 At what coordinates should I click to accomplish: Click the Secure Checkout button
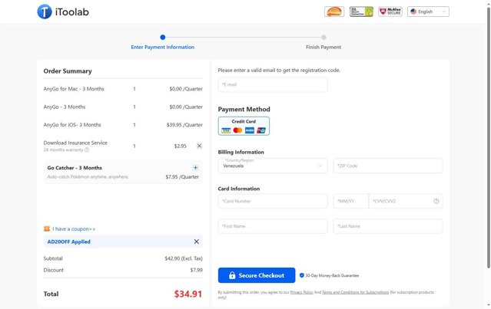[x=257, y=275]
